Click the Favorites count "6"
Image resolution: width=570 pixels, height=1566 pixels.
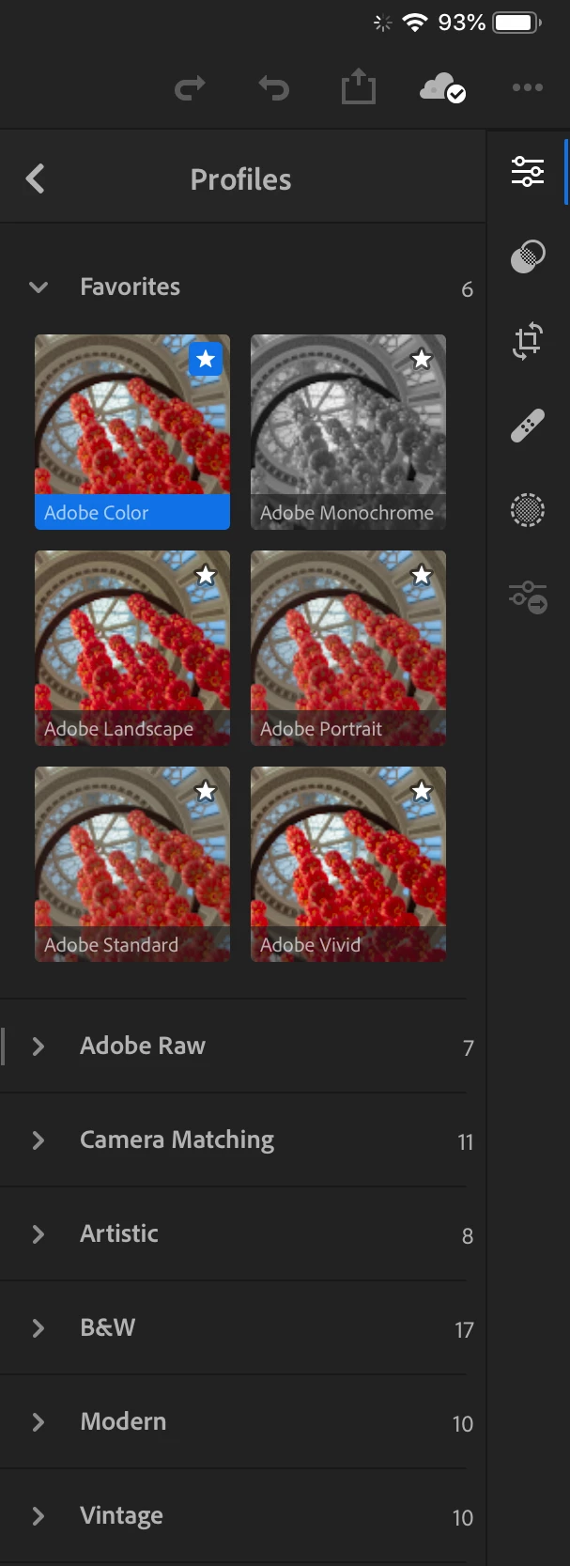pos(467,289)
